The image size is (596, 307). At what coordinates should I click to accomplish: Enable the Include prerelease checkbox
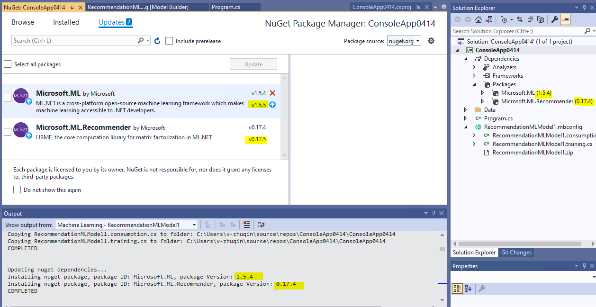[169, 41]
